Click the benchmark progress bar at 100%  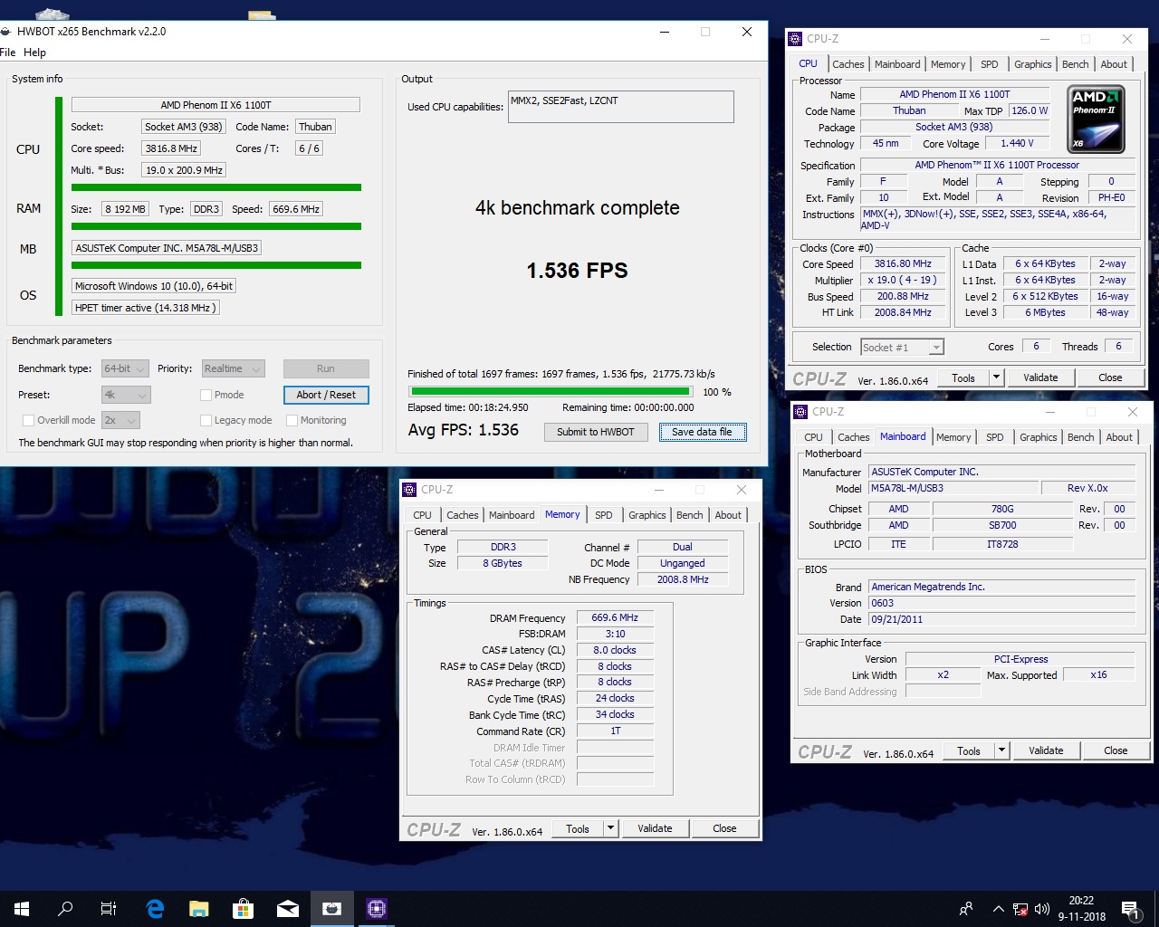551,392
